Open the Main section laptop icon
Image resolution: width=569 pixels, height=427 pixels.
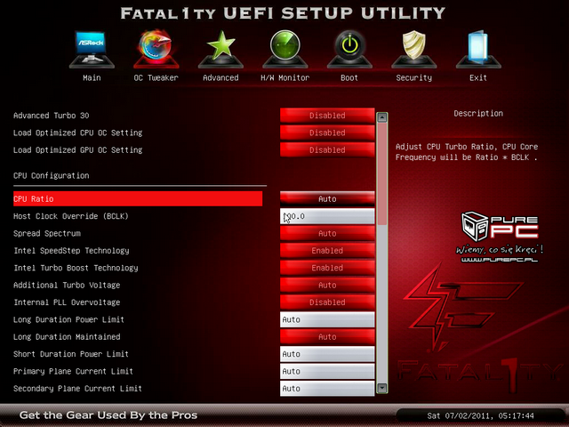click(x=92, y=49)
